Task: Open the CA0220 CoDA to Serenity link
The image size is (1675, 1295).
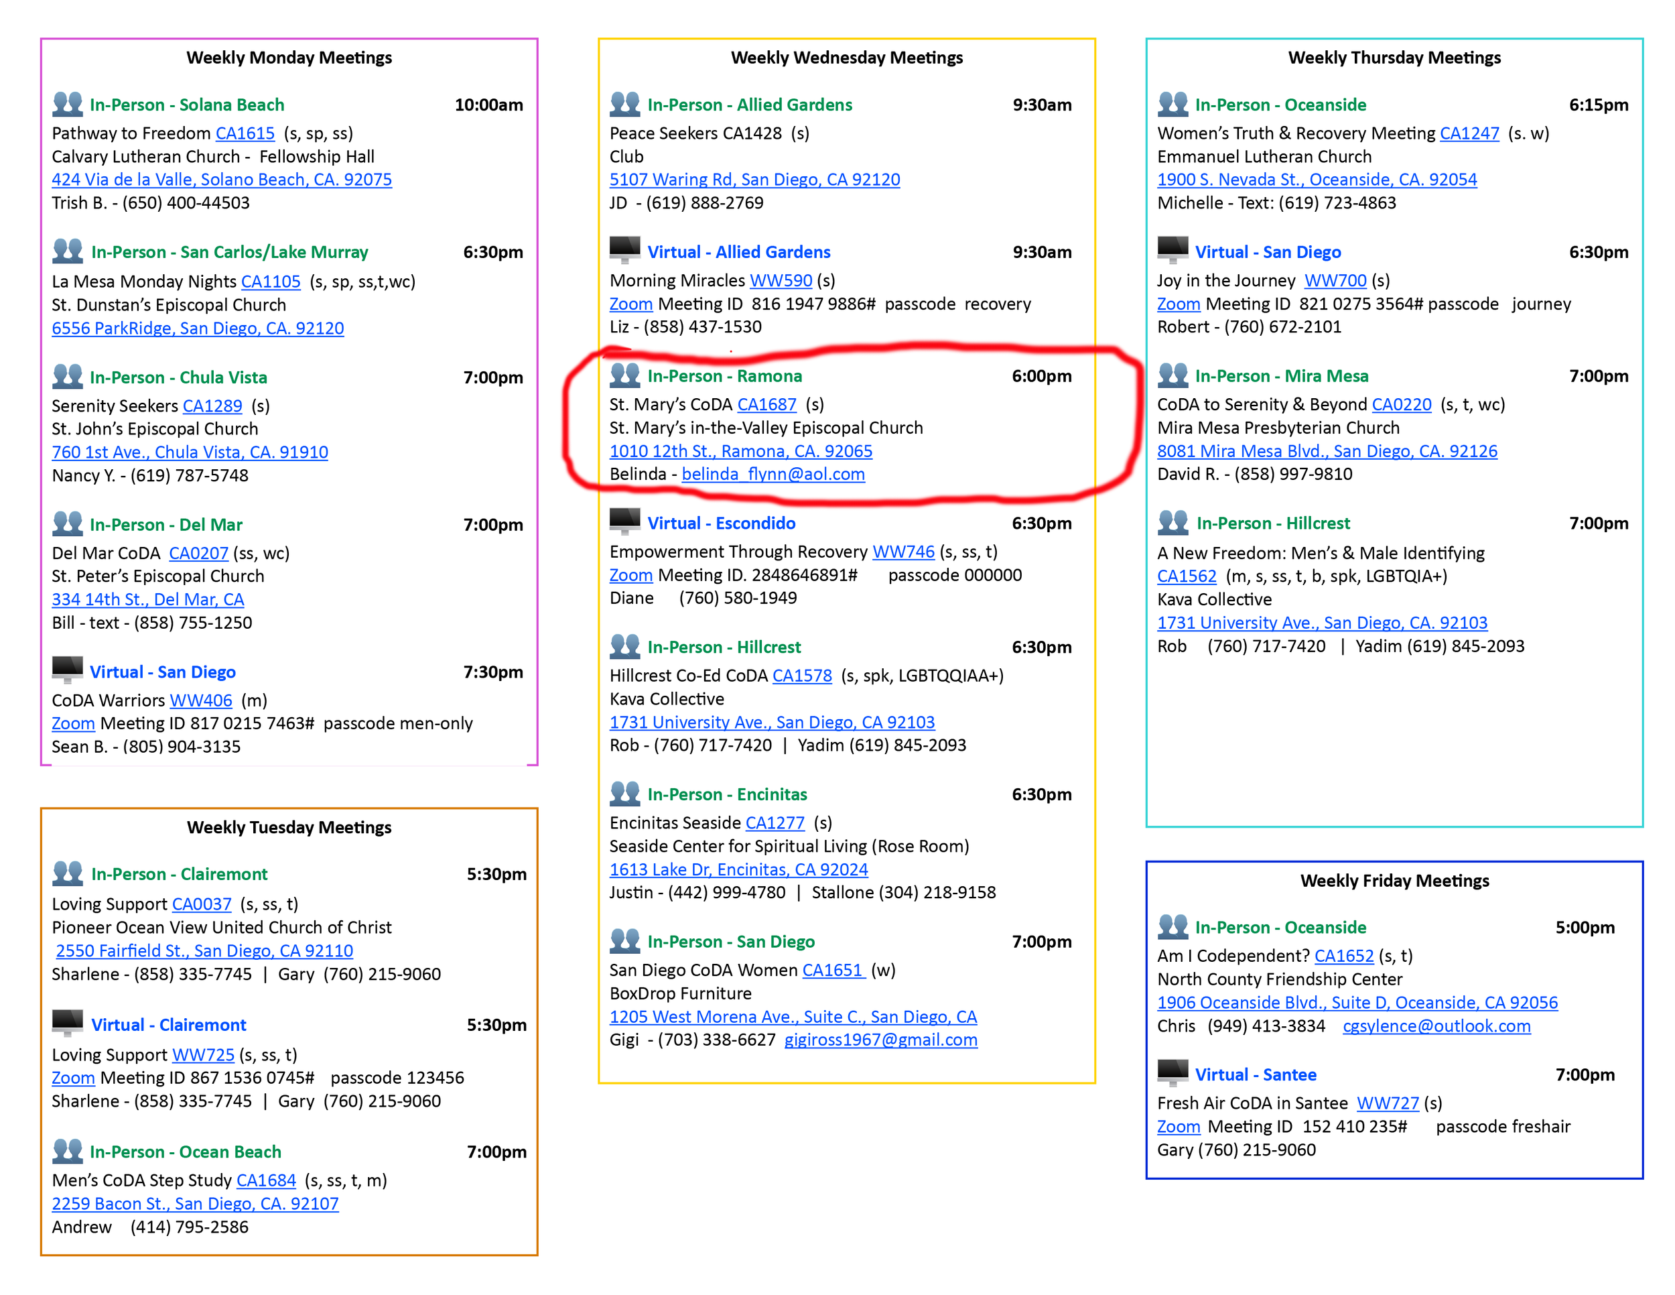Action: [x=1400, y=404]
